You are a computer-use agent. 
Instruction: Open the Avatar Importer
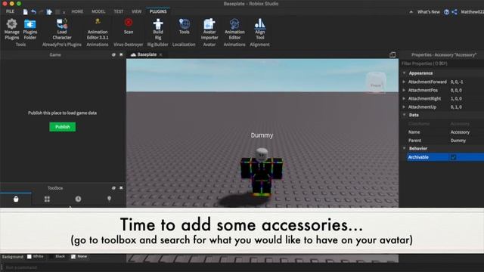coord(209,29)
